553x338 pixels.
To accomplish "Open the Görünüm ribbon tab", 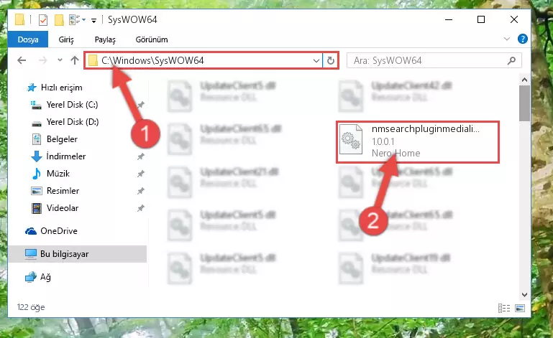I will [152, 39].
